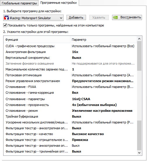Switch to Глобальные параметры tab
The image size is (147, 161).
click(x=19, y=3)
